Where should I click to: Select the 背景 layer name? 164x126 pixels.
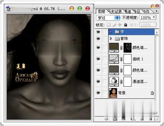pyautogui.click(x=122, y=93)
